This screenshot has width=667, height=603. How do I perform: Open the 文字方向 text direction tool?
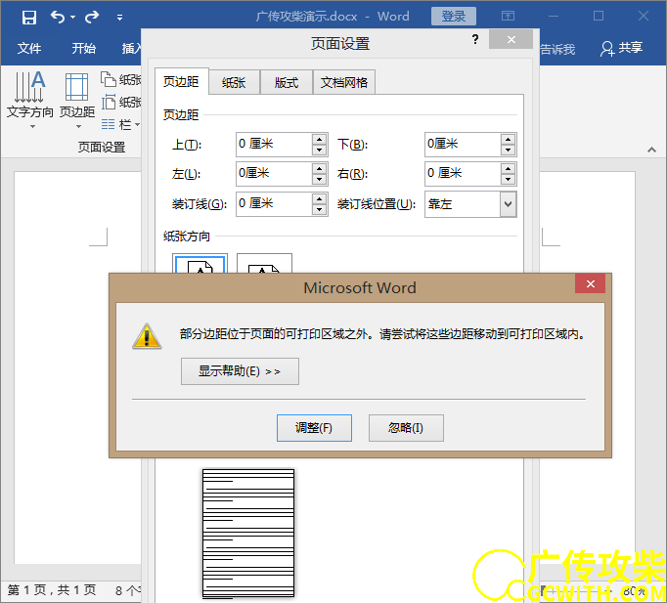pos(29,101)
